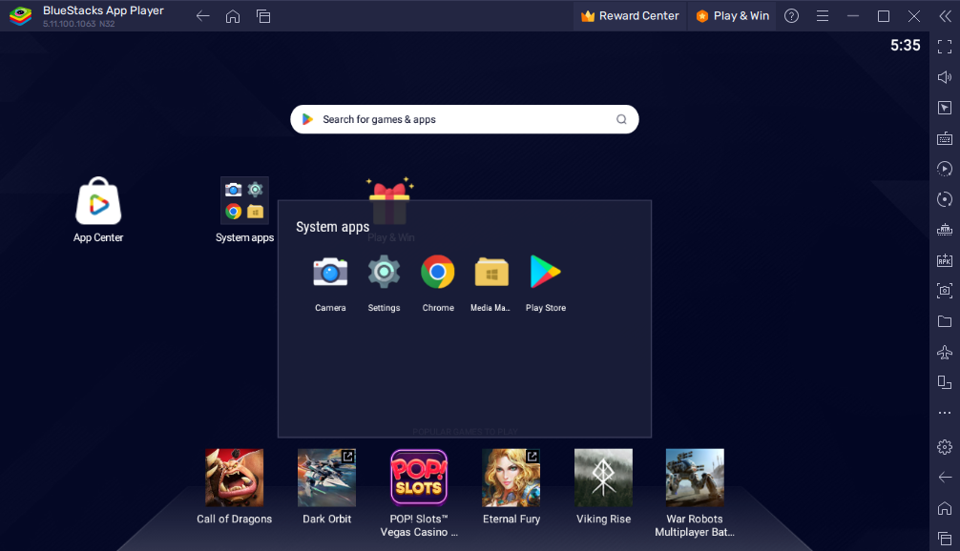Click the sync operations circular icon
This screenshot has width=960, height=551.
(945, 199)
